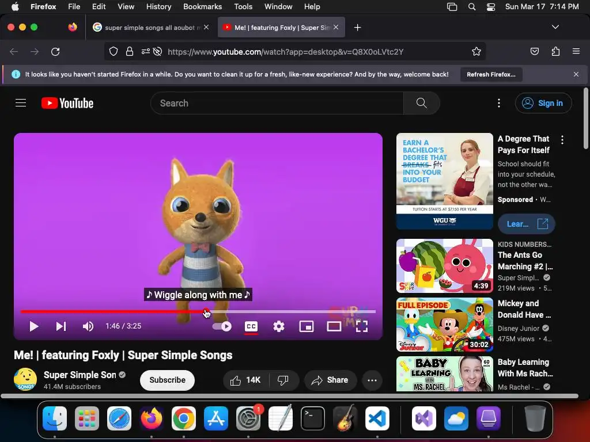Open Safari from the Dock
Viewport: 590px width, 442px height.
point(119,418)
